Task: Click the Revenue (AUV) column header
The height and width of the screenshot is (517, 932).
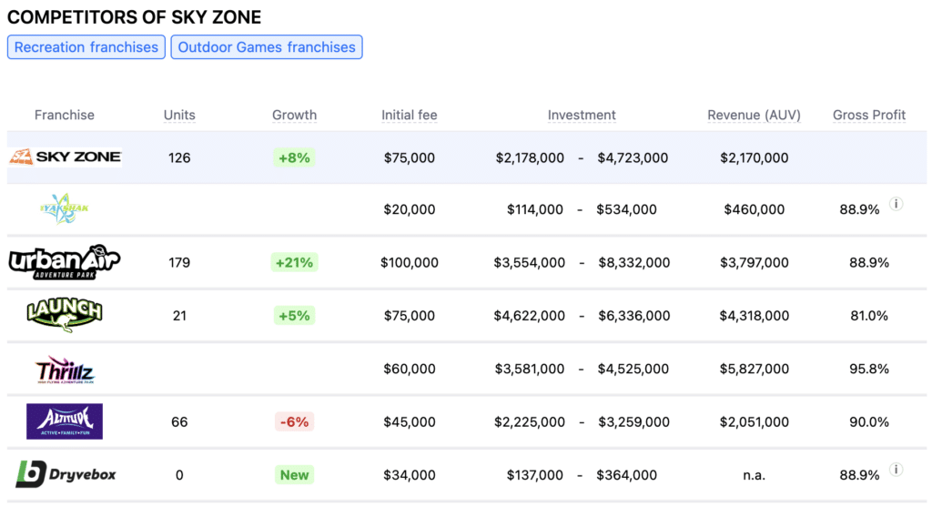Action: pos(754,115)
